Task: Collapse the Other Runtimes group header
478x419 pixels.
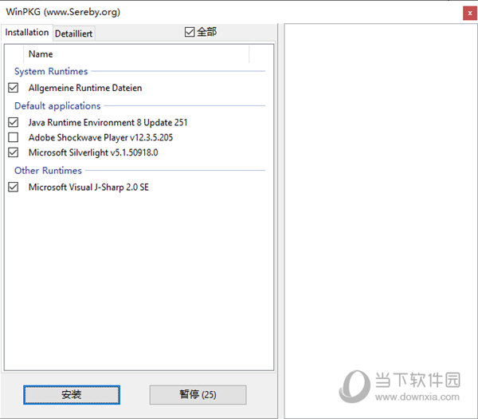Action: 48,170
